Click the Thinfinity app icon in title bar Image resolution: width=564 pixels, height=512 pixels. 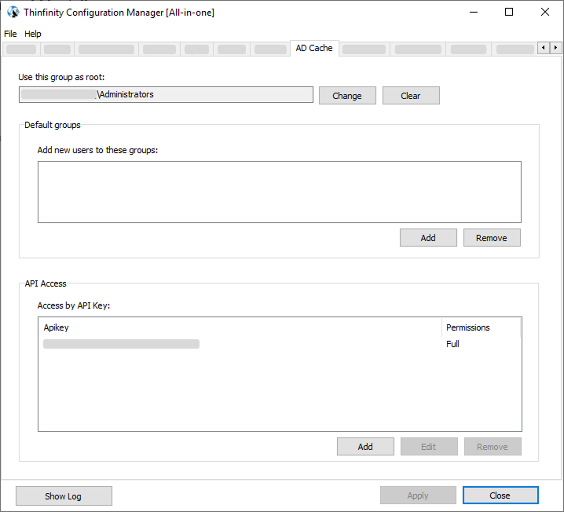tap(13, 13)
